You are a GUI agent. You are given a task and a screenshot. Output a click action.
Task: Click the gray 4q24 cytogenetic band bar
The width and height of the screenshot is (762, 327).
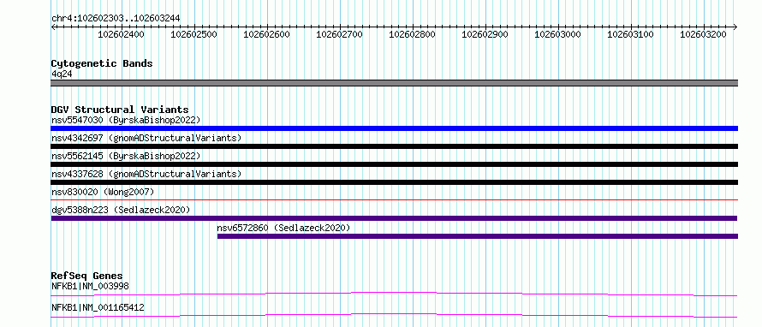click(394, 83)
